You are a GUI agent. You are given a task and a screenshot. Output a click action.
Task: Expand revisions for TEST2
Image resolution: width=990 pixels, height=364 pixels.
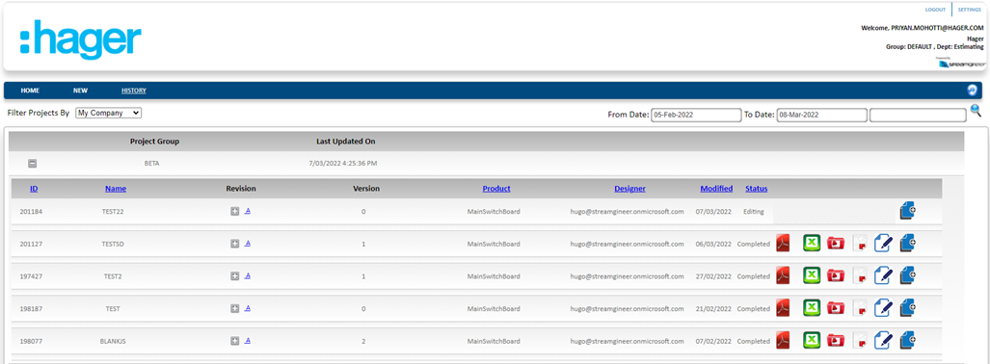click(x=235, y=276)
